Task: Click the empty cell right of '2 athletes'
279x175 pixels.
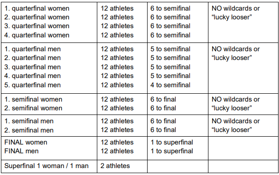Action: tap(178, 166)
